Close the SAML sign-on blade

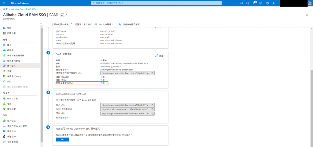pos(307,15)
